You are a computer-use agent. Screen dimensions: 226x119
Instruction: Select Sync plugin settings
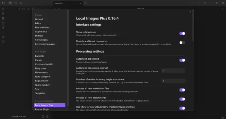click(x=37, y=89)
